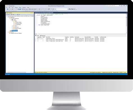133x110 pixels.
Task: Expand the External Tables folder
Action: 14,23
